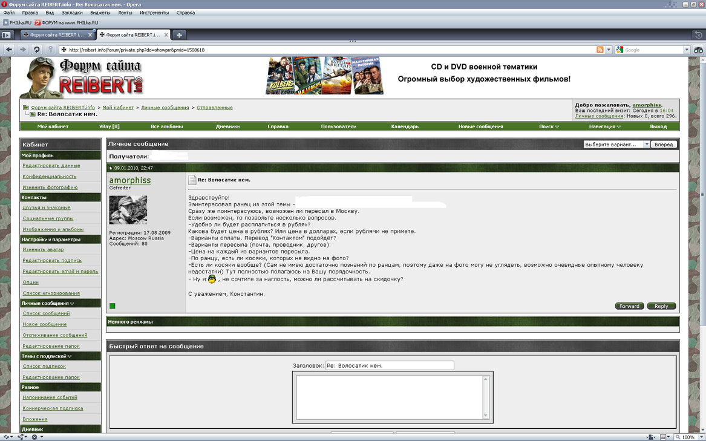Click the Вперёд button
The width and height of the screenshot is (706, 441).
coord(664,144)
